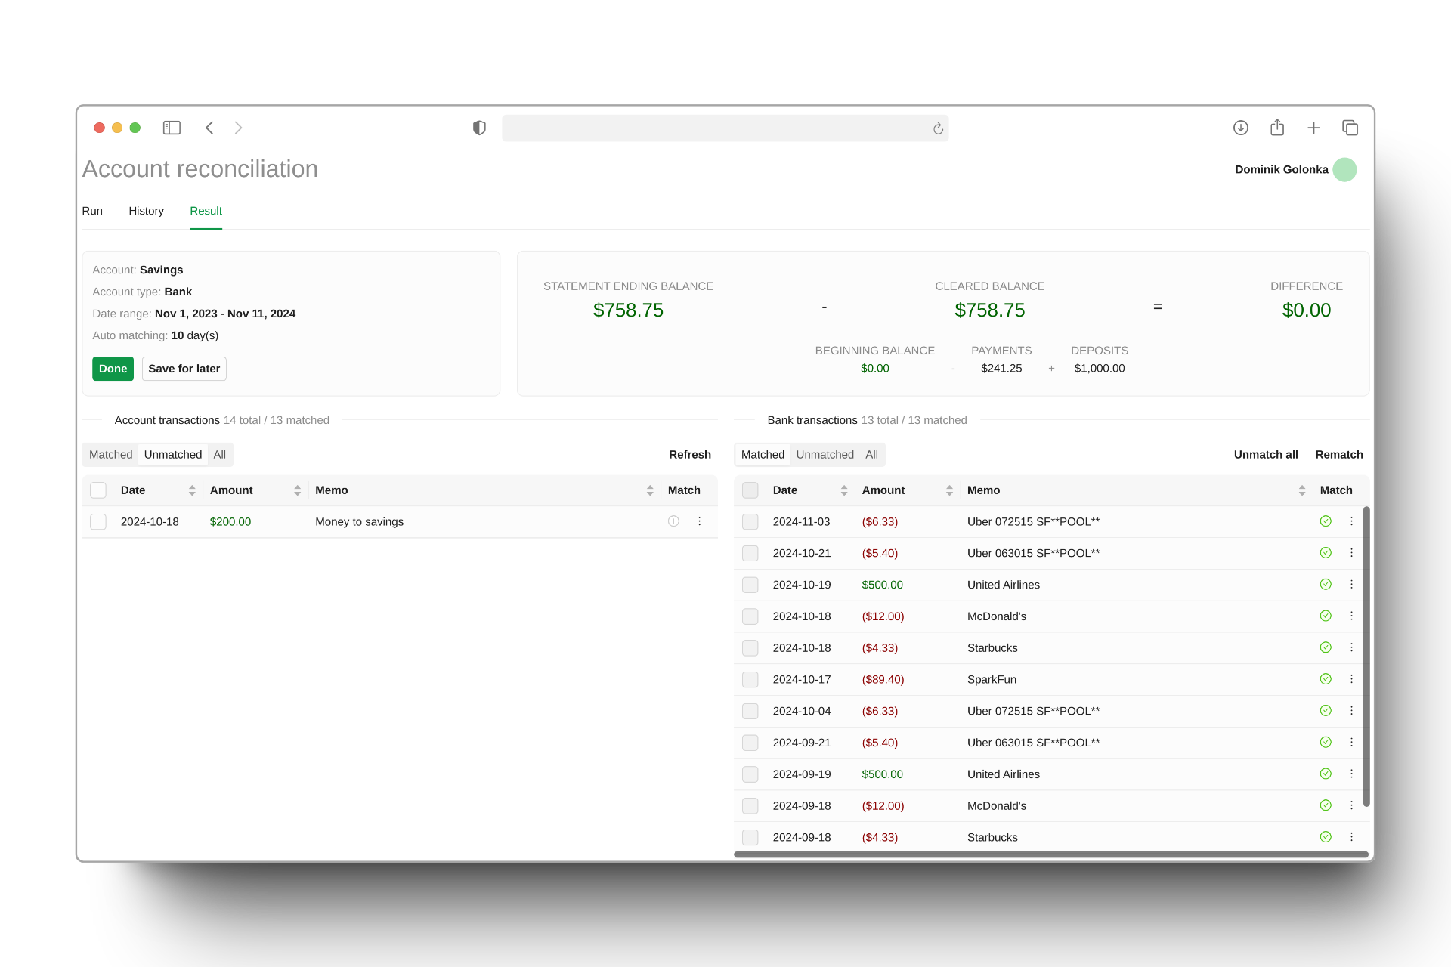Click Dominik Golonka's green avatar
This screenshot has height=967, width=1451.
tap(1344, 169)
